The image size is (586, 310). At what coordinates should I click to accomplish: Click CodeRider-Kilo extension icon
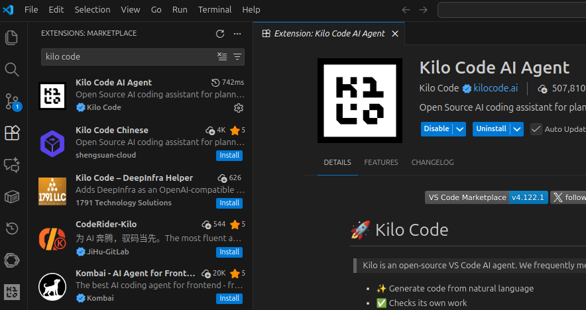52,239
